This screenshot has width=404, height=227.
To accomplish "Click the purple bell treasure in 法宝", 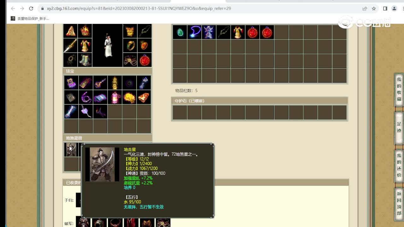I will coord(71,83).
